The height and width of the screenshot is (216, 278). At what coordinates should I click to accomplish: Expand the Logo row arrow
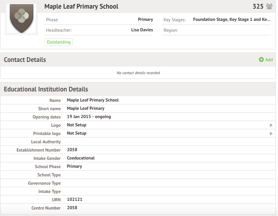point(271,125)
